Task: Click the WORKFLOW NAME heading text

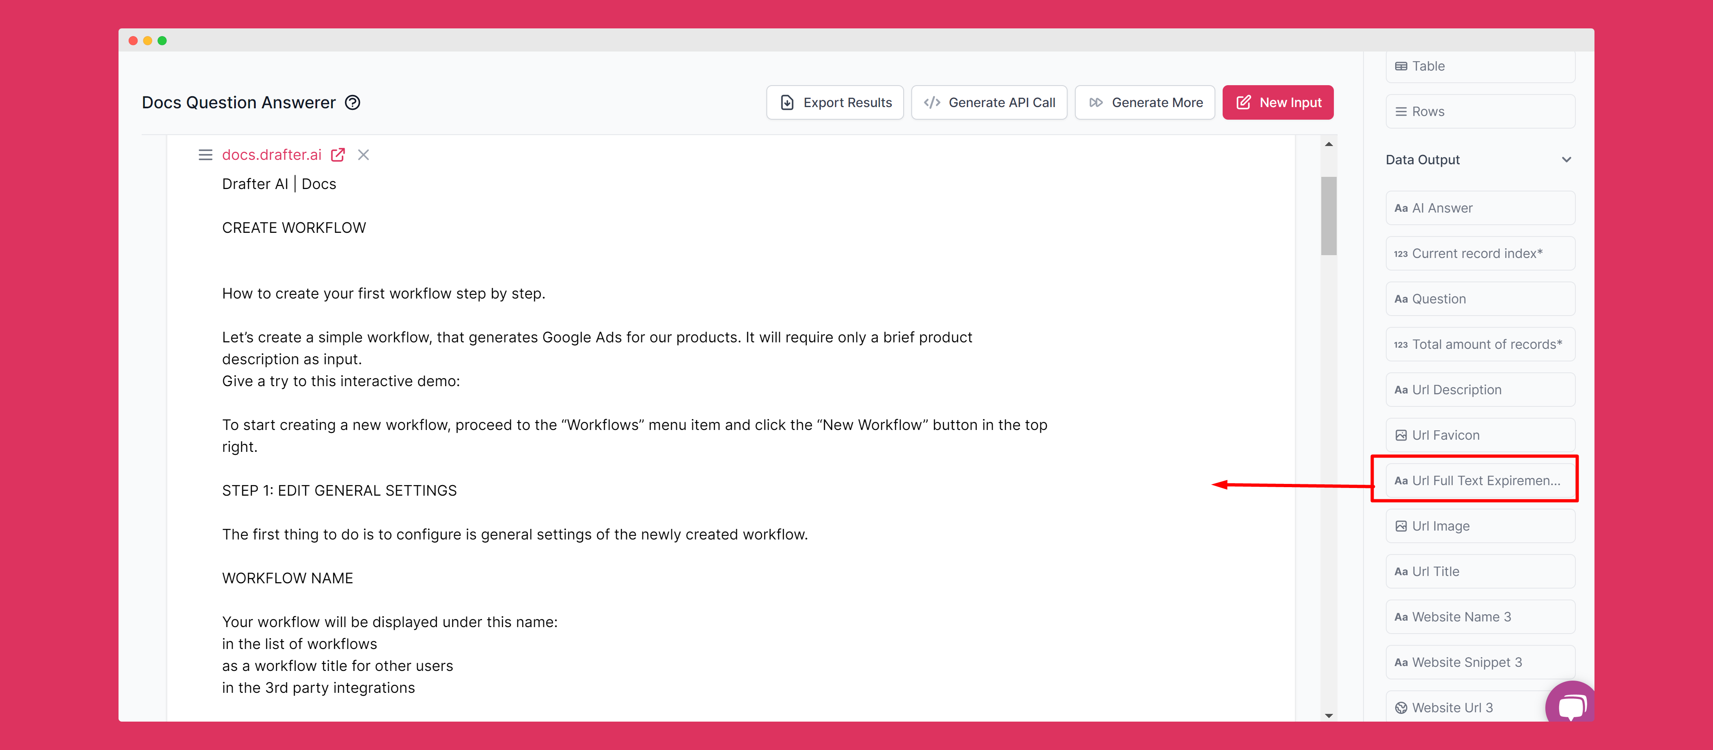Action: 287,578
